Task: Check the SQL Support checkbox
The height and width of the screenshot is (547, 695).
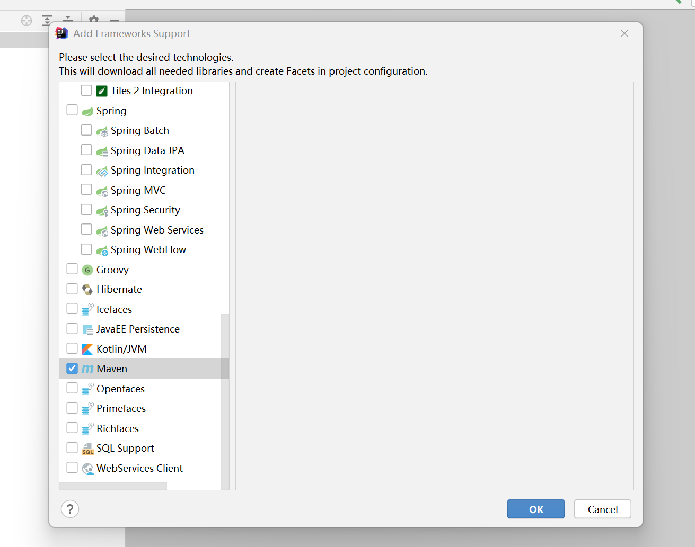Action: tap(72, 448)
